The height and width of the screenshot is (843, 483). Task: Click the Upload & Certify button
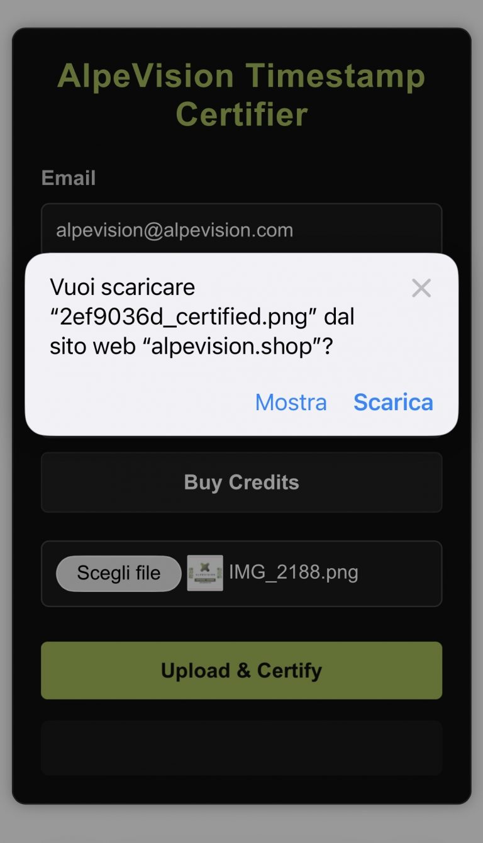click(x=241, y=670)
